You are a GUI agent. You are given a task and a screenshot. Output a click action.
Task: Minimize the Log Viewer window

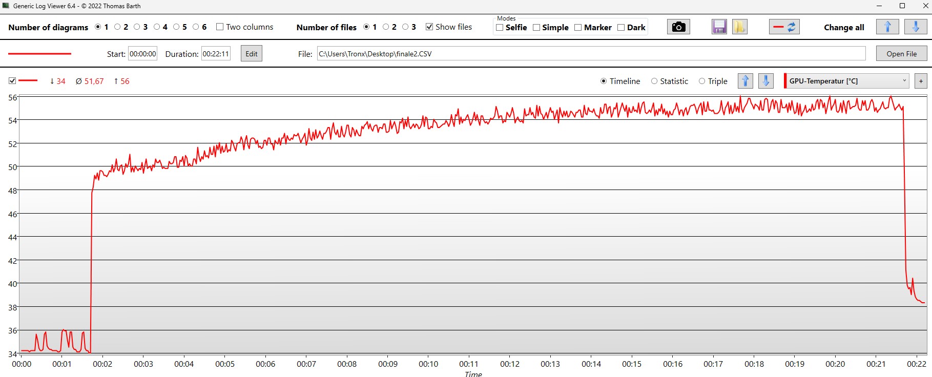click(x=879, y=6)
